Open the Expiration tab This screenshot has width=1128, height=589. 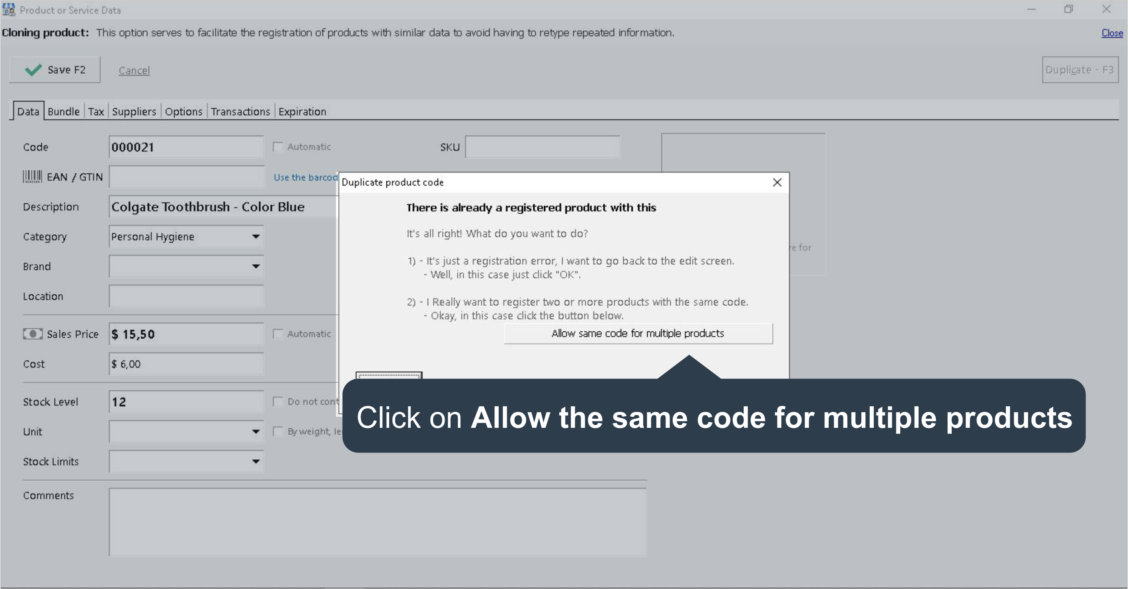coord(302,112)
